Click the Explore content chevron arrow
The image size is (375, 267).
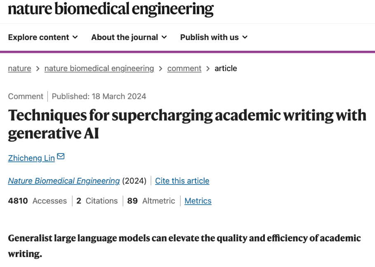click(75, 37)
